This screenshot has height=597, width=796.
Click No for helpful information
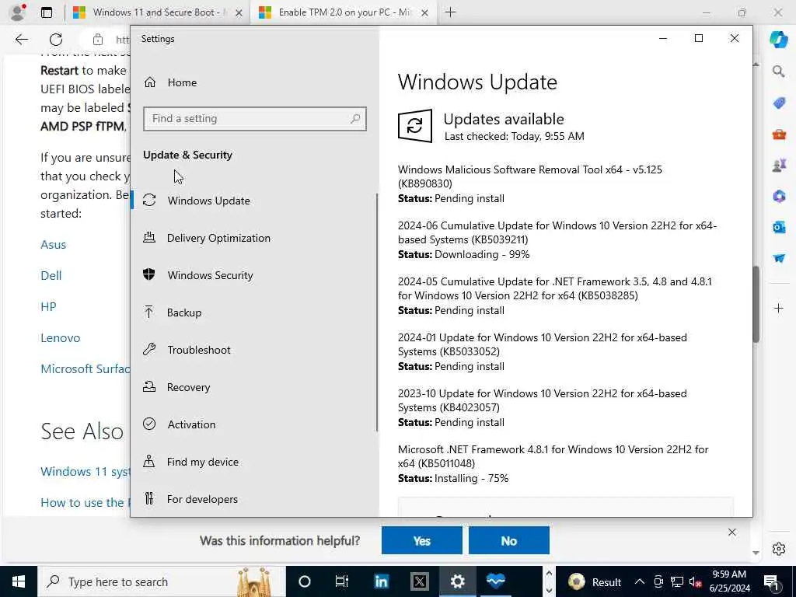[508, 541]
